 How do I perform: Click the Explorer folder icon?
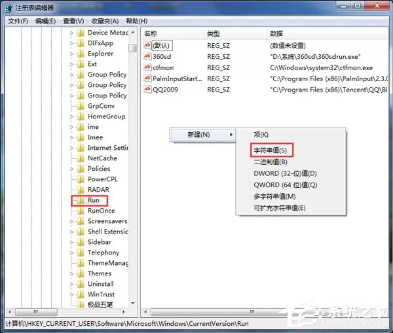[x=81, y=54]
